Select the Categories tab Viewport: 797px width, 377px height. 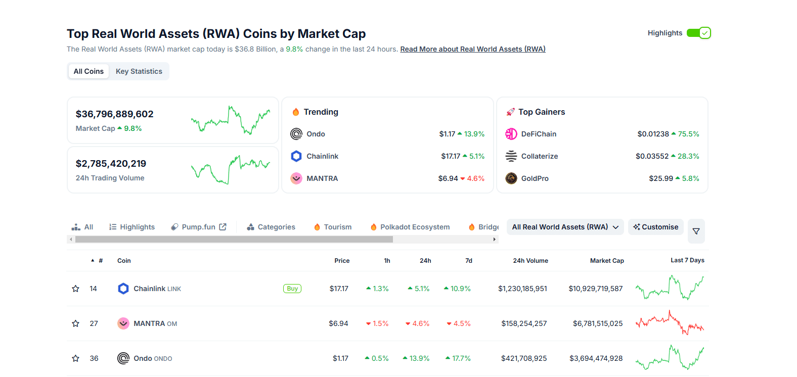[x=271, y=227]
